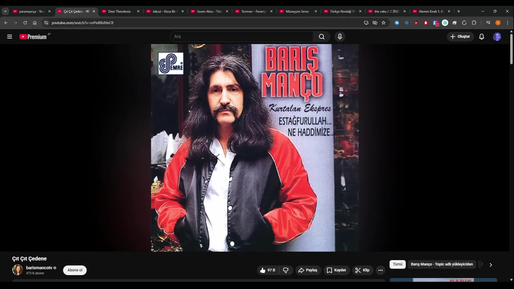This screenshot has height=289, width=514.
Task: Open the Shazam extension icon
Action: (397, 23)
